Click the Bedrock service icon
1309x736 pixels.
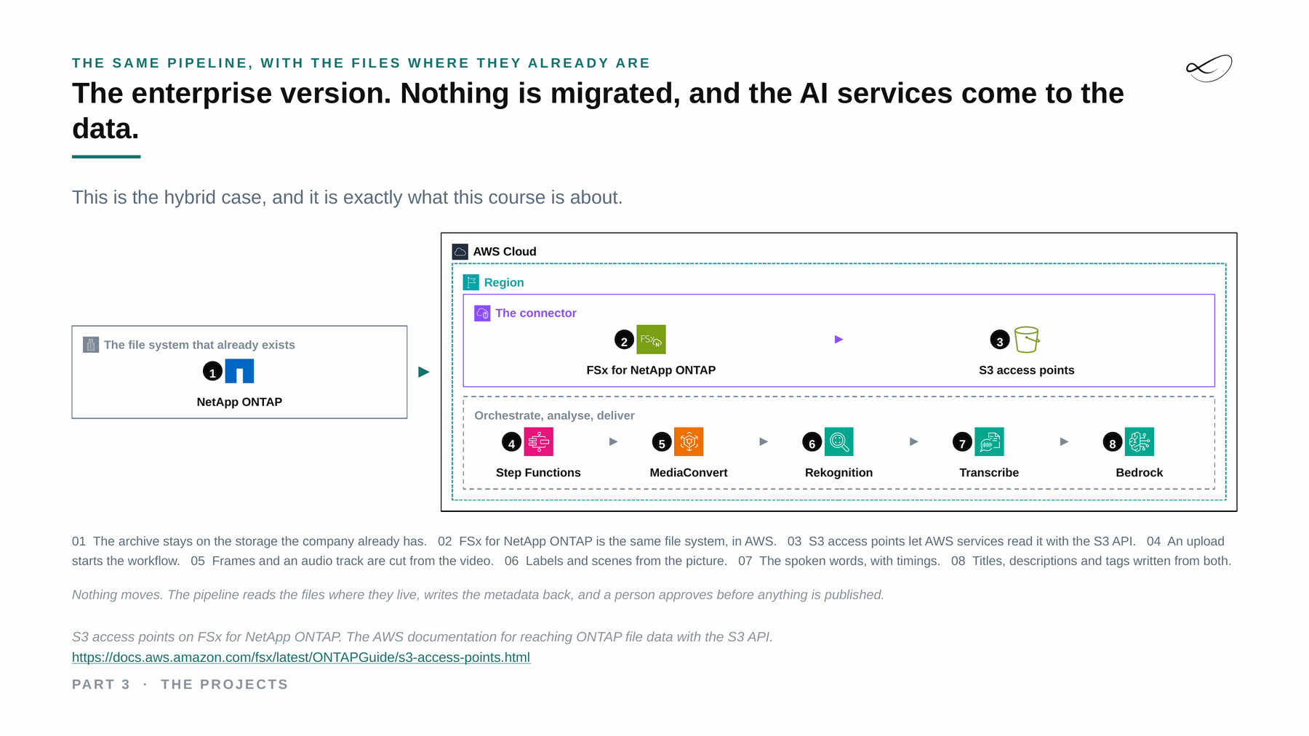(x=1140, y=441)
